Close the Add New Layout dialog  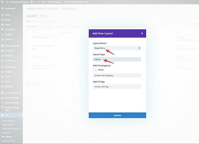142,33
